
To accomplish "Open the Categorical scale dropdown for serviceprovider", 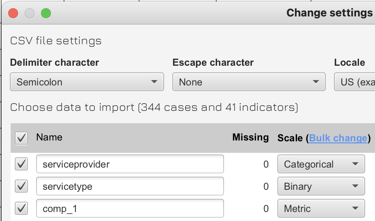I will tap(321, 164).
